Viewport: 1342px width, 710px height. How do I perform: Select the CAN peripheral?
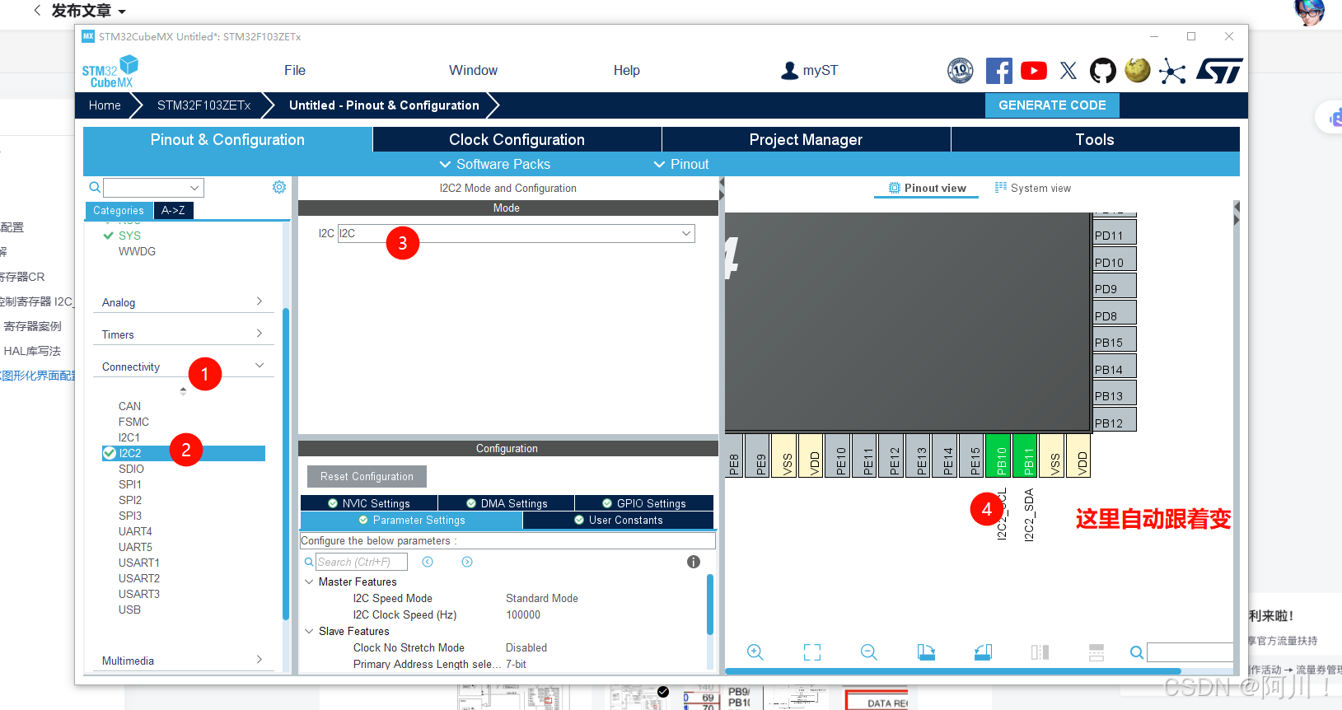tap(129, 406)
